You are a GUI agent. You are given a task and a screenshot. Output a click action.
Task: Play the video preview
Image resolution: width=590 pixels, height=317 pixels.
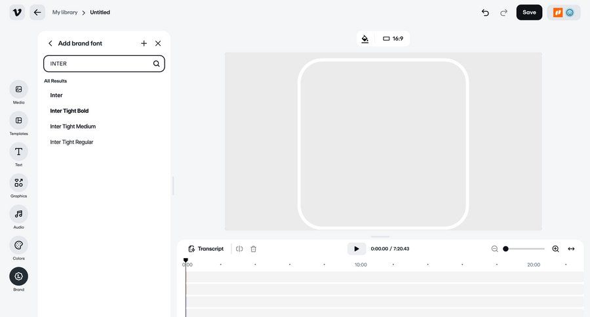357,249
